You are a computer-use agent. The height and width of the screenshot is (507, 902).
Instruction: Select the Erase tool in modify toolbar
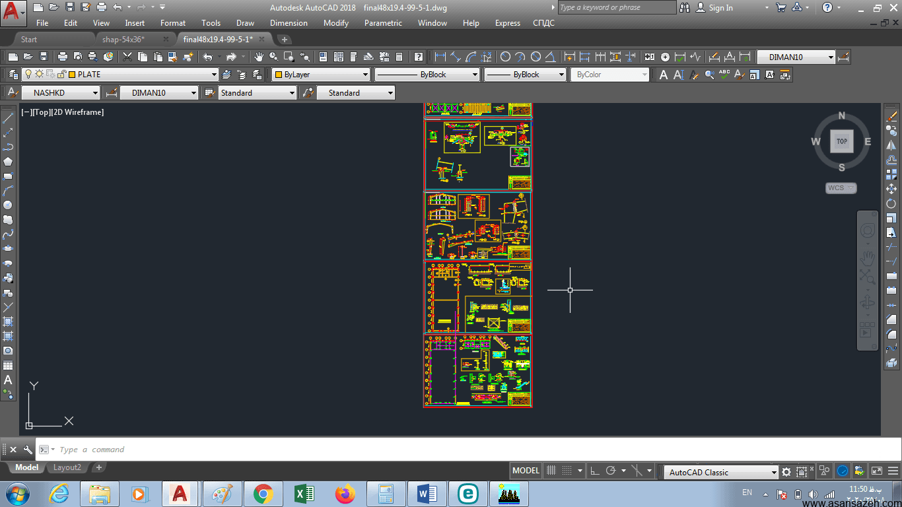891,116
